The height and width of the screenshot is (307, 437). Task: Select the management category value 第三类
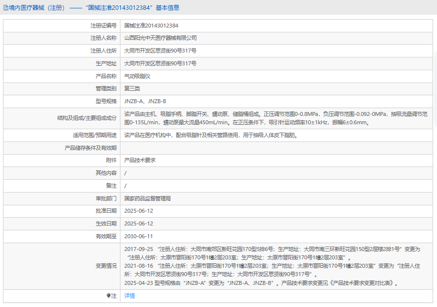(x=132, y=88)
